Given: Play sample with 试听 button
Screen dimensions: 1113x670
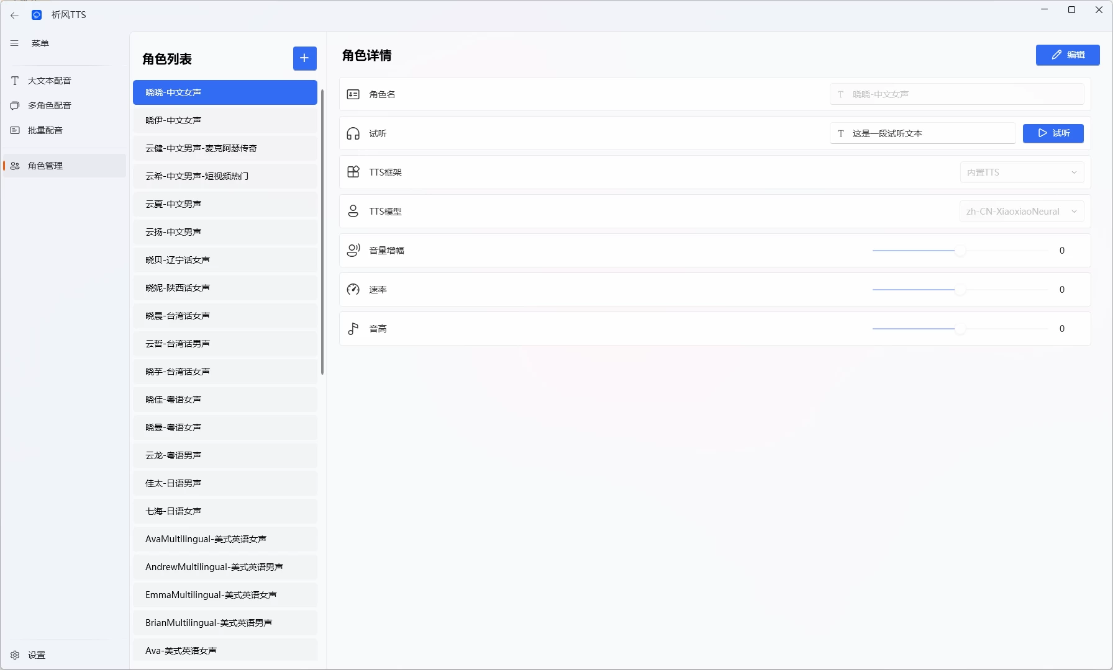Looking at the screenshot, I should click(1053, 133).
